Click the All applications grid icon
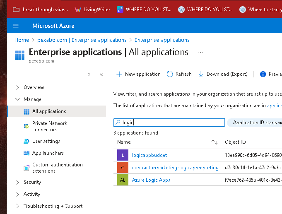Image resolution: width=282 pixels, height=214 pixels. [x=27, y=112]
